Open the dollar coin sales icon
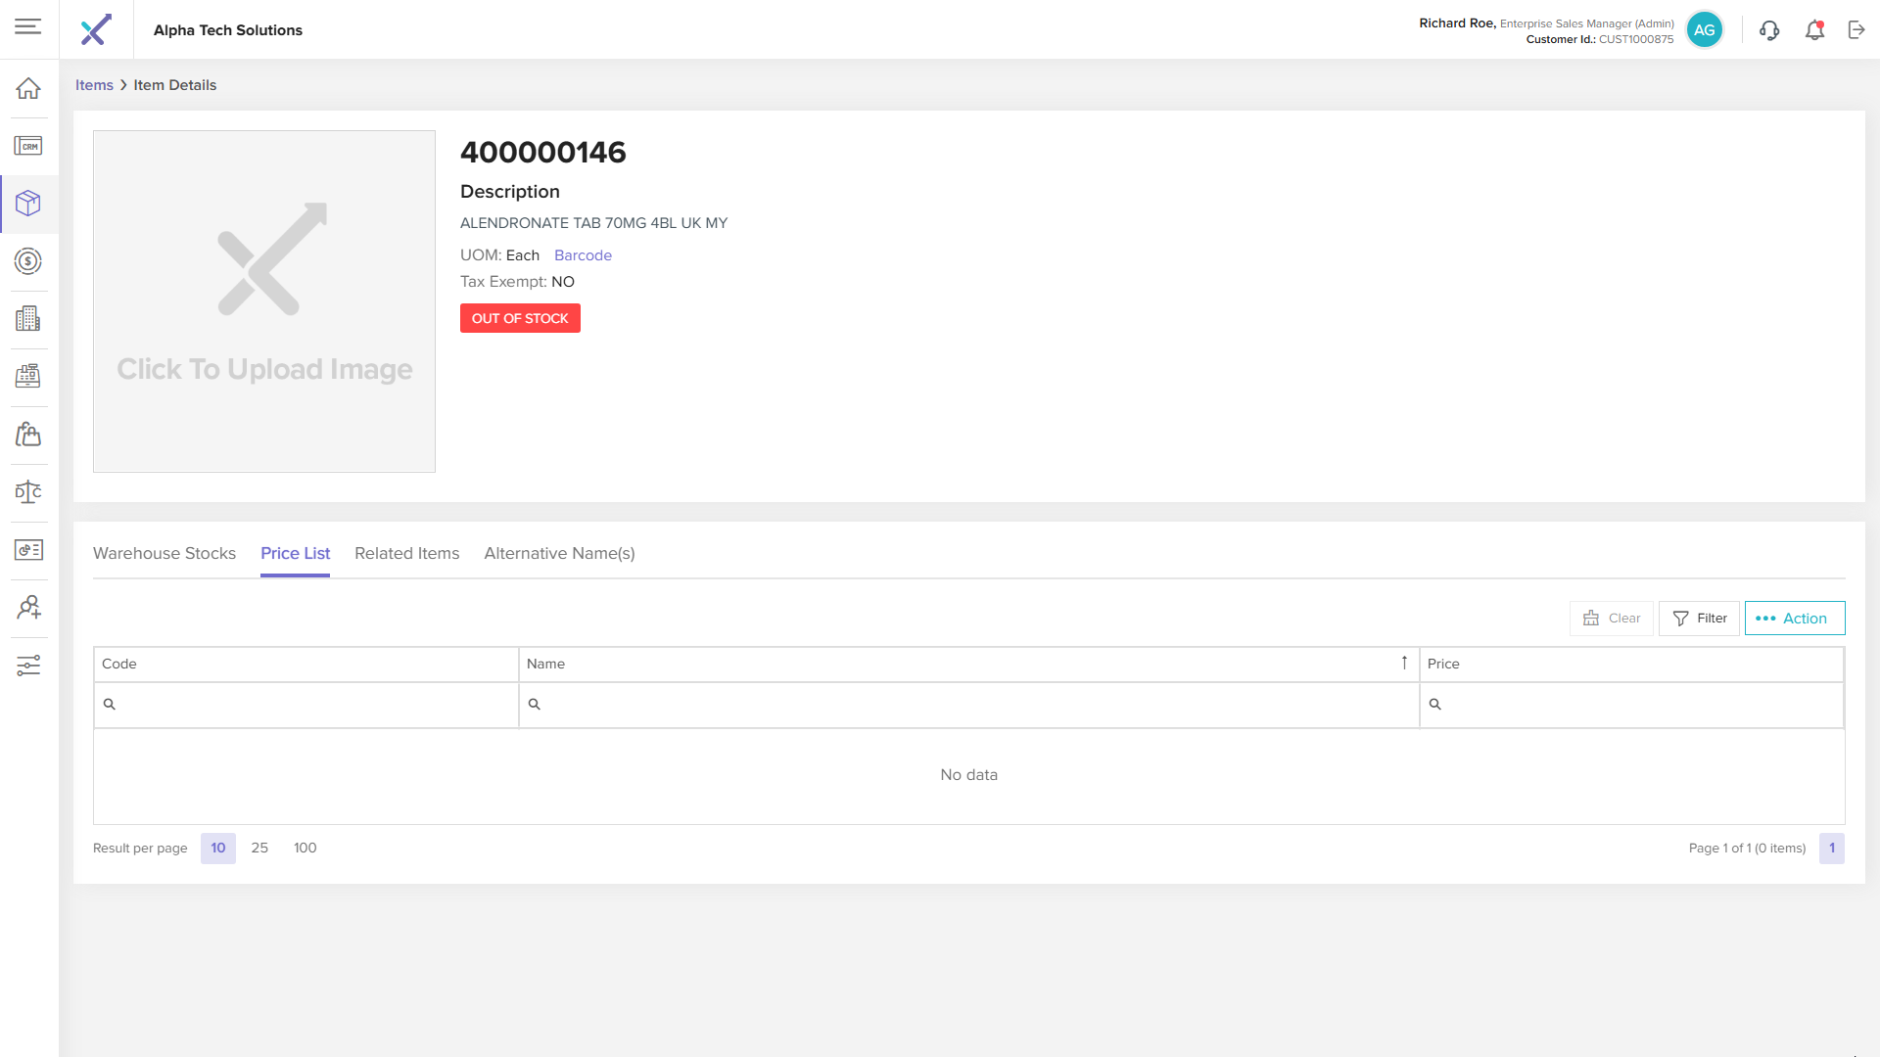 28,261
